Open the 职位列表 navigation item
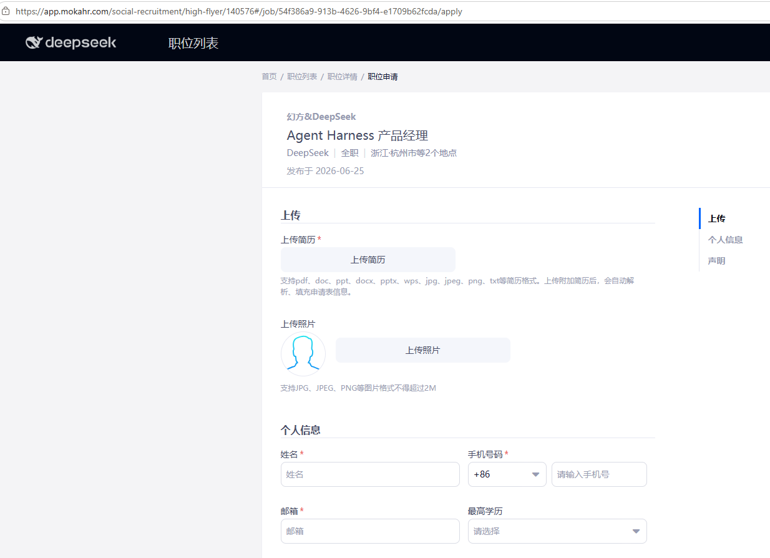Image resolution: width=770 pixels, height=558 pixels. point(193,43)
